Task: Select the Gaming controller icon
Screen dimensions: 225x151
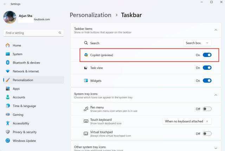Action: pyautogui.click(x=8, y=114)
